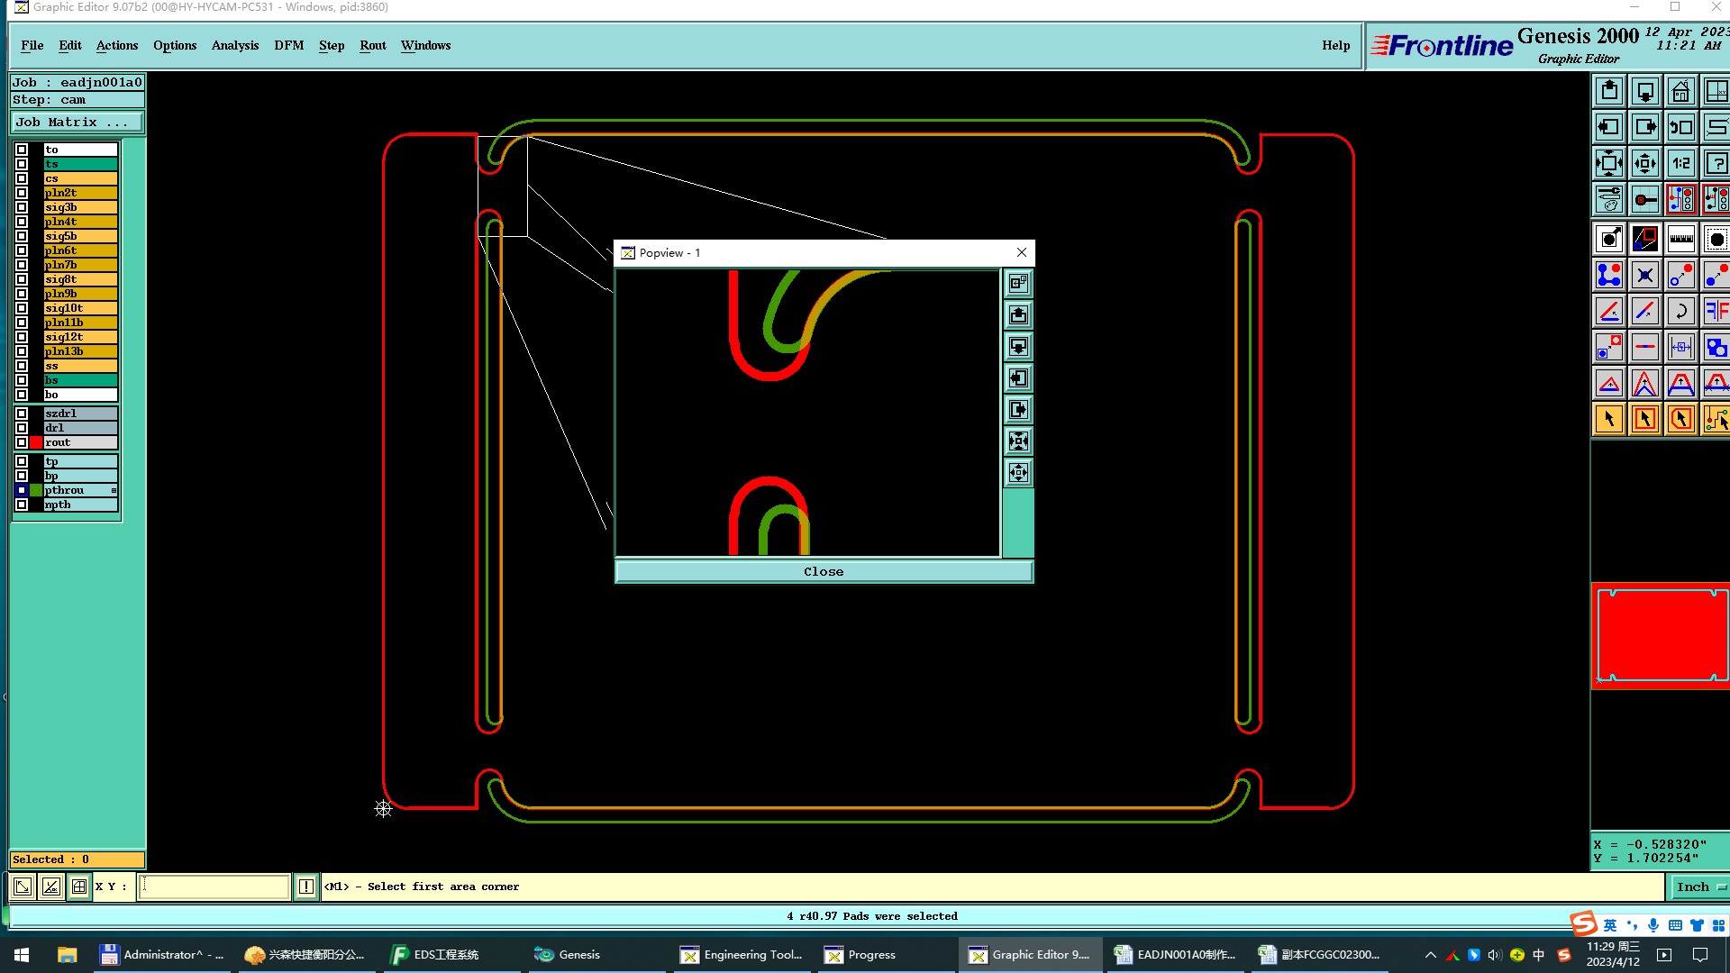Screen dimensions: 1730x973
Task: Click the zoom 1:2 scale icon
Action: click(x=1680, y=164)
